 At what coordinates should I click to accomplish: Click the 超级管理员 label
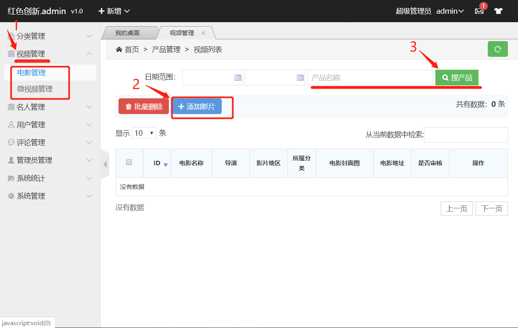tap(414, 11)
